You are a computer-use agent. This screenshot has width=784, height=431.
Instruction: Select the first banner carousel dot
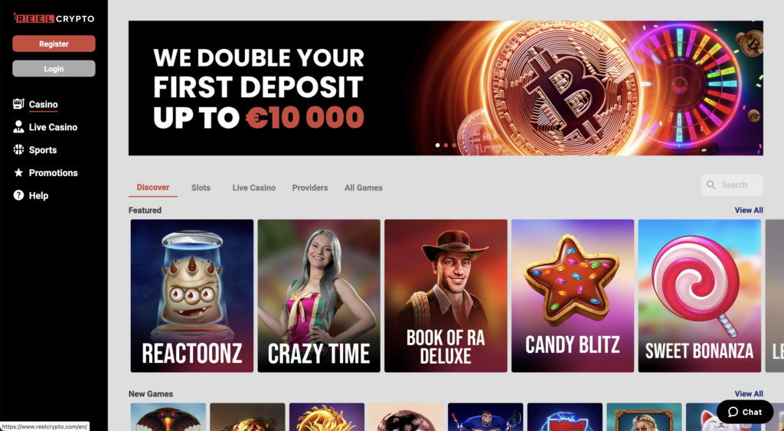coord(437,145)
